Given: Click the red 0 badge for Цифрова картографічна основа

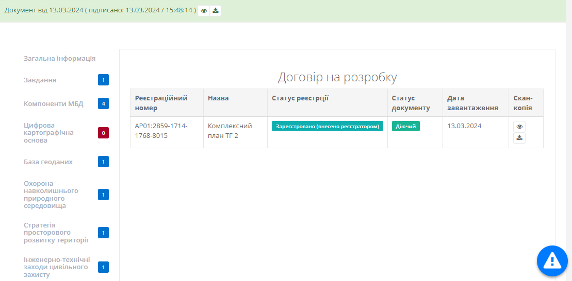Looking at the screenshot, I should tap(103, 133).
